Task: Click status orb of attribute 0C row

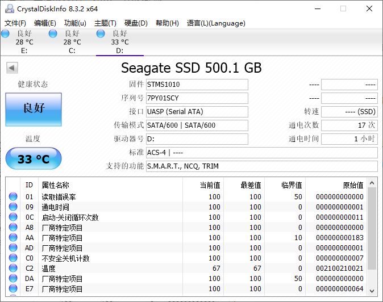Action: pos(13,217)
